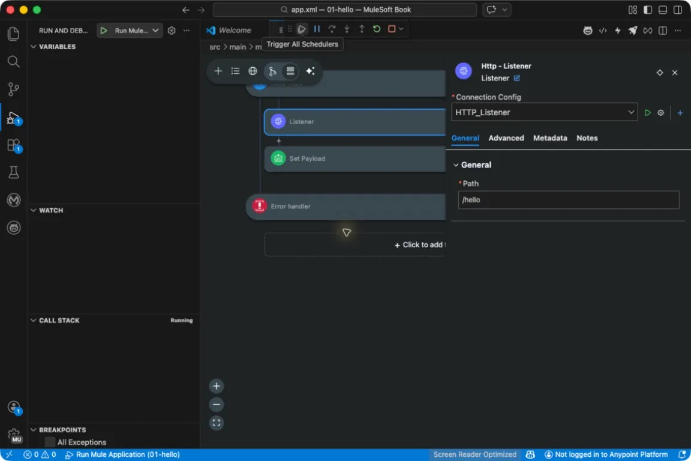691x461 pixels.
Task: Open the Welcome editor tab
Action: pyautogui.click(x=229, y=31)
